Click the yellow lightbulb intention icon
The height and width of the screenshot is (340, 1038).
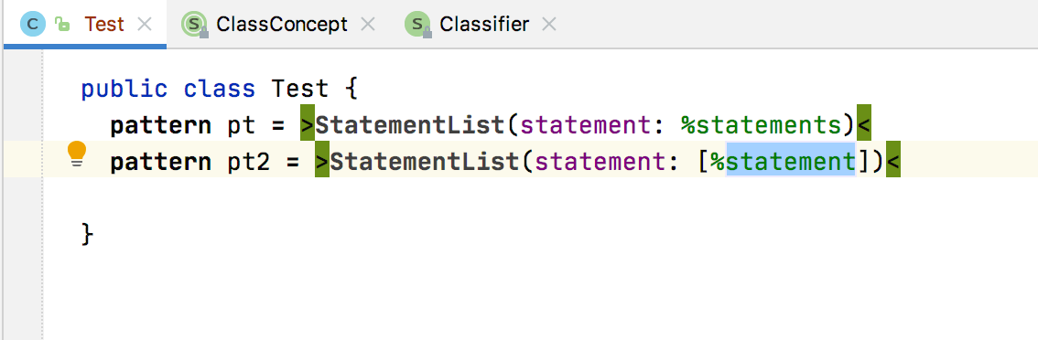(x=78, y=154)
